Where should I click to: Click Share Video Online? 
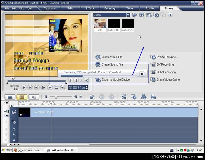[165, 79]
